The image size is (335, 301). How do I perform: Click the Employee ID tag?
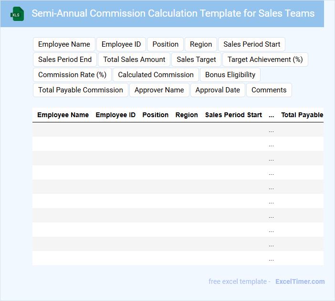point(121,44)
